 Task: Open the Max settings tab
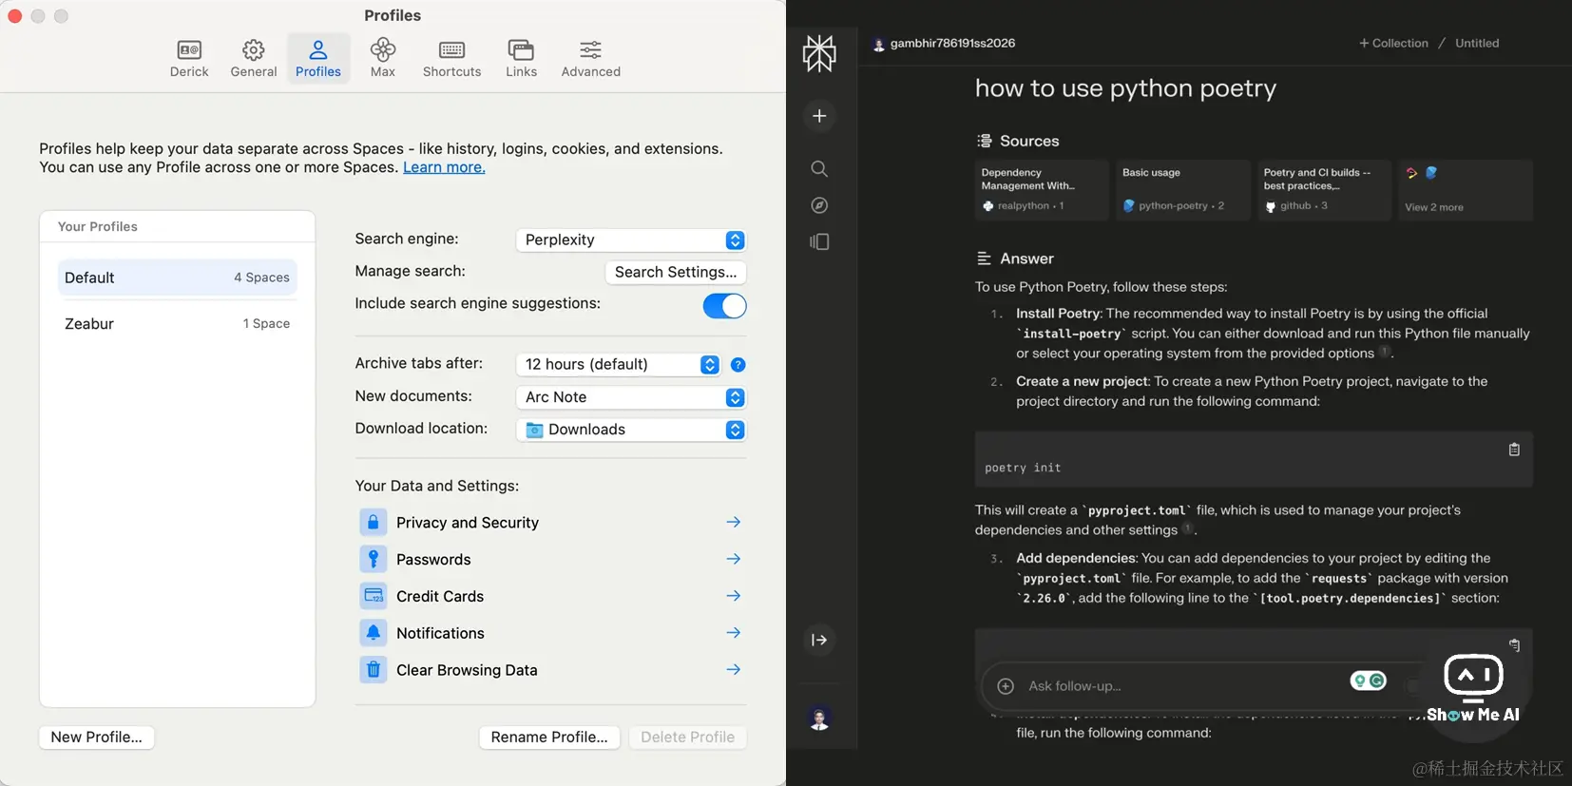pyautogui.click(x=383, y=58)
